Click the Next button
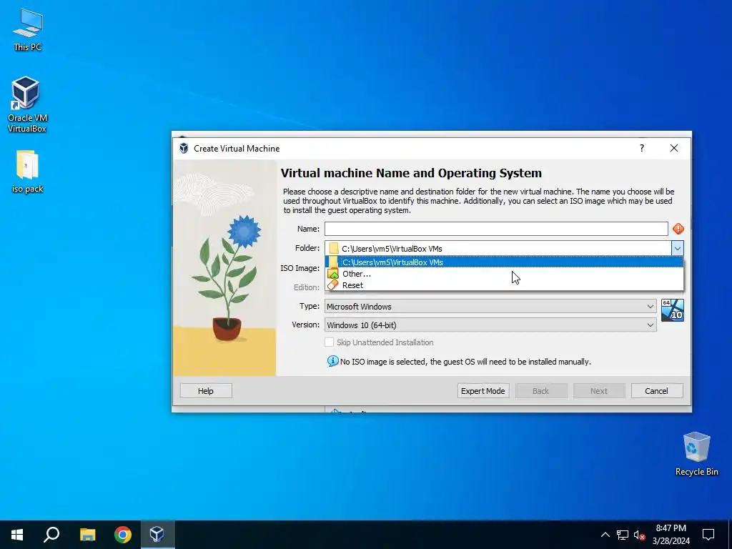The height and width of the screenshot is (549, 732). 599,391
